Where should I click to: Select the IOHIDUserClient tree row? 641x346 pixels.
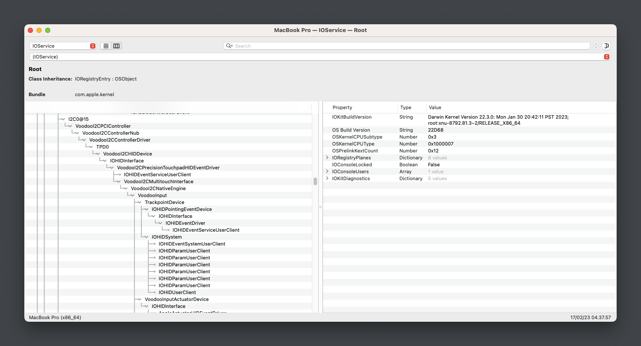[x=168, y=292]
